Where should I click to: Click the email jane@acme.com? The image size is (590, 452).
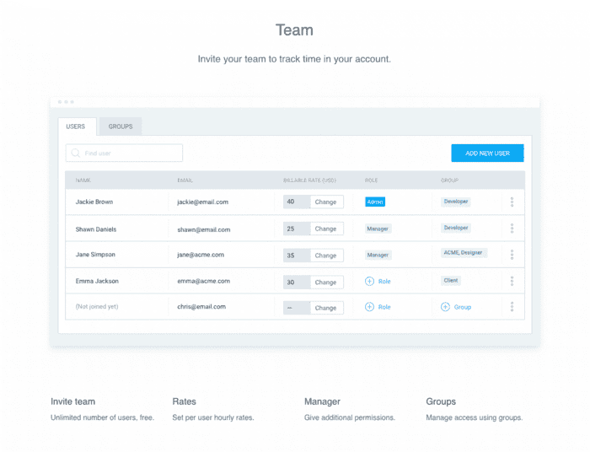[201, 255]
